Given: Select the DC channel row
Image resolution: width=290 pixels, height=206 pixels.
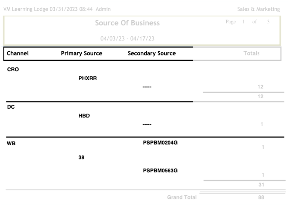Looking at the screenshot, I should (11, 107).
